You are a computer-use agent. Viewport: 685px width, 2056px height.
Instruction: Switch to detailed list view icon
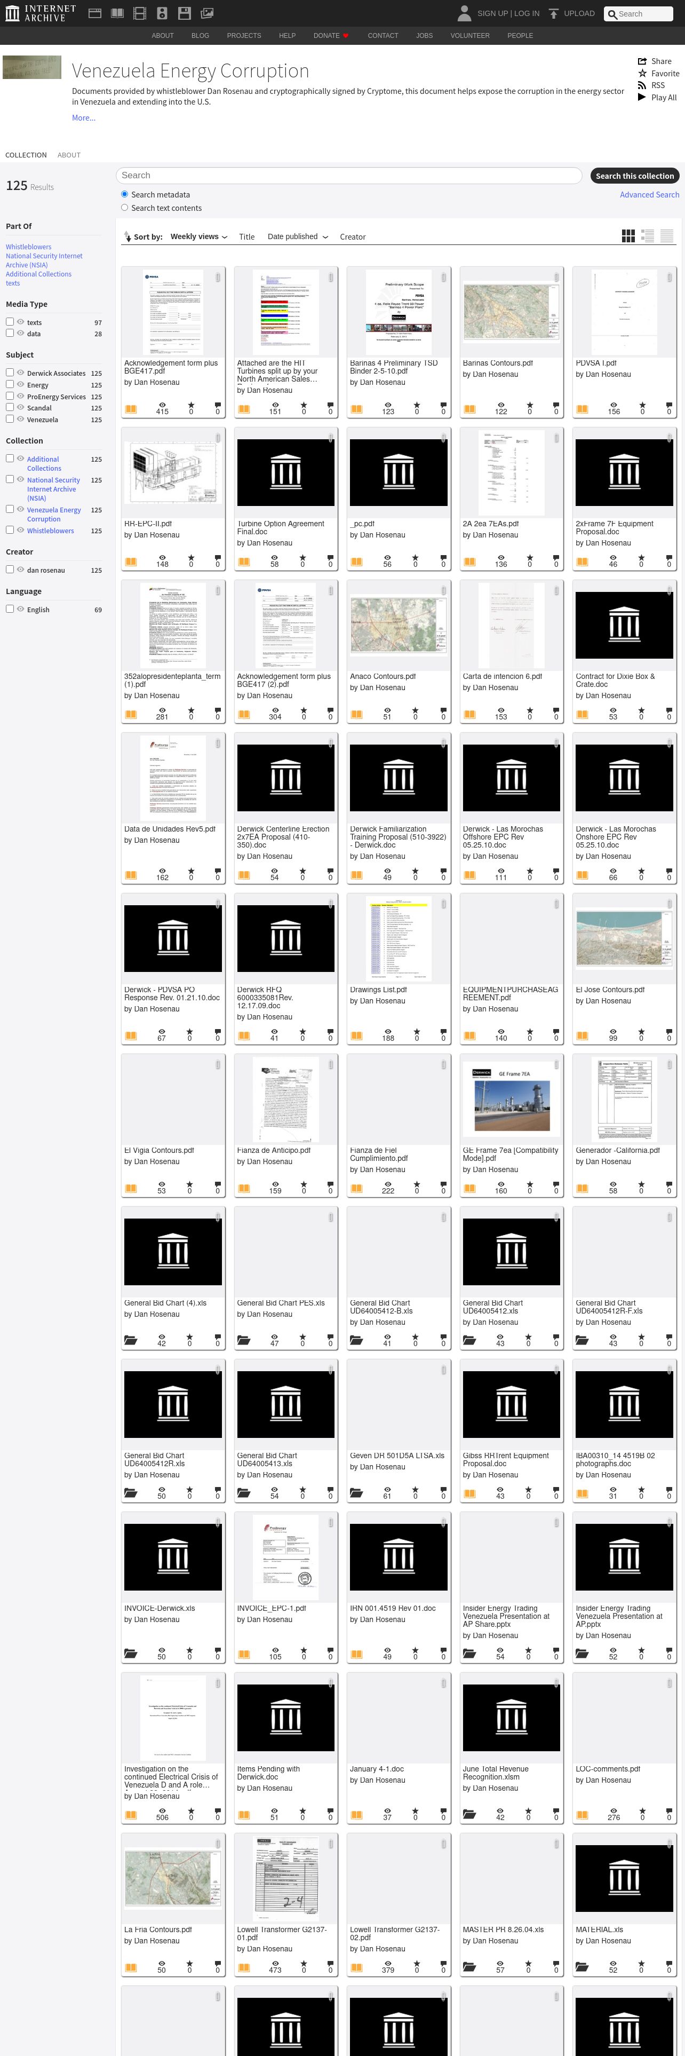(x=648, y=235)
